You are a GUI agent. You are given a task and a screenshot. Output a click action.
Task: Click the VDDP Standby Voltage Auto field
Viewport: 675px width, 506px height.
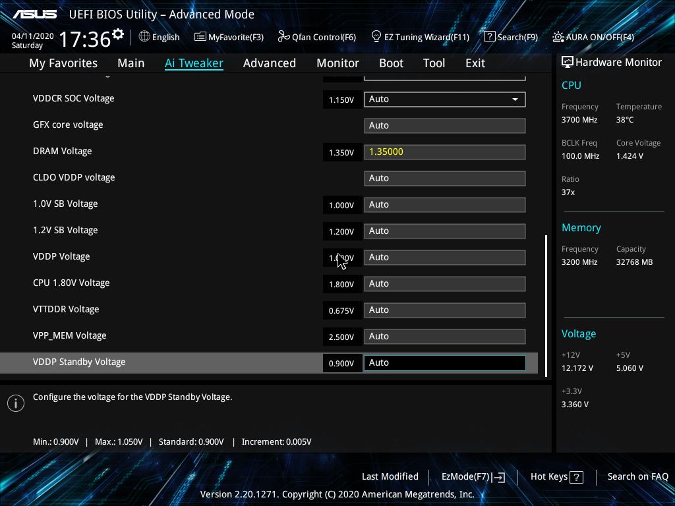point(445,363)
